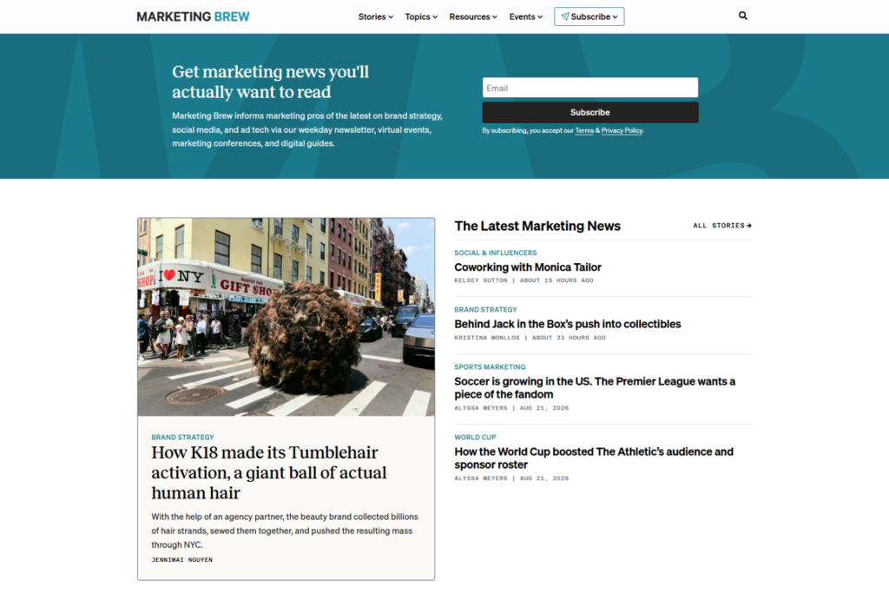Open the Subscribe dropdown in navbar
Viewport: 889px width, 593px height.
(x=589, y=16)
